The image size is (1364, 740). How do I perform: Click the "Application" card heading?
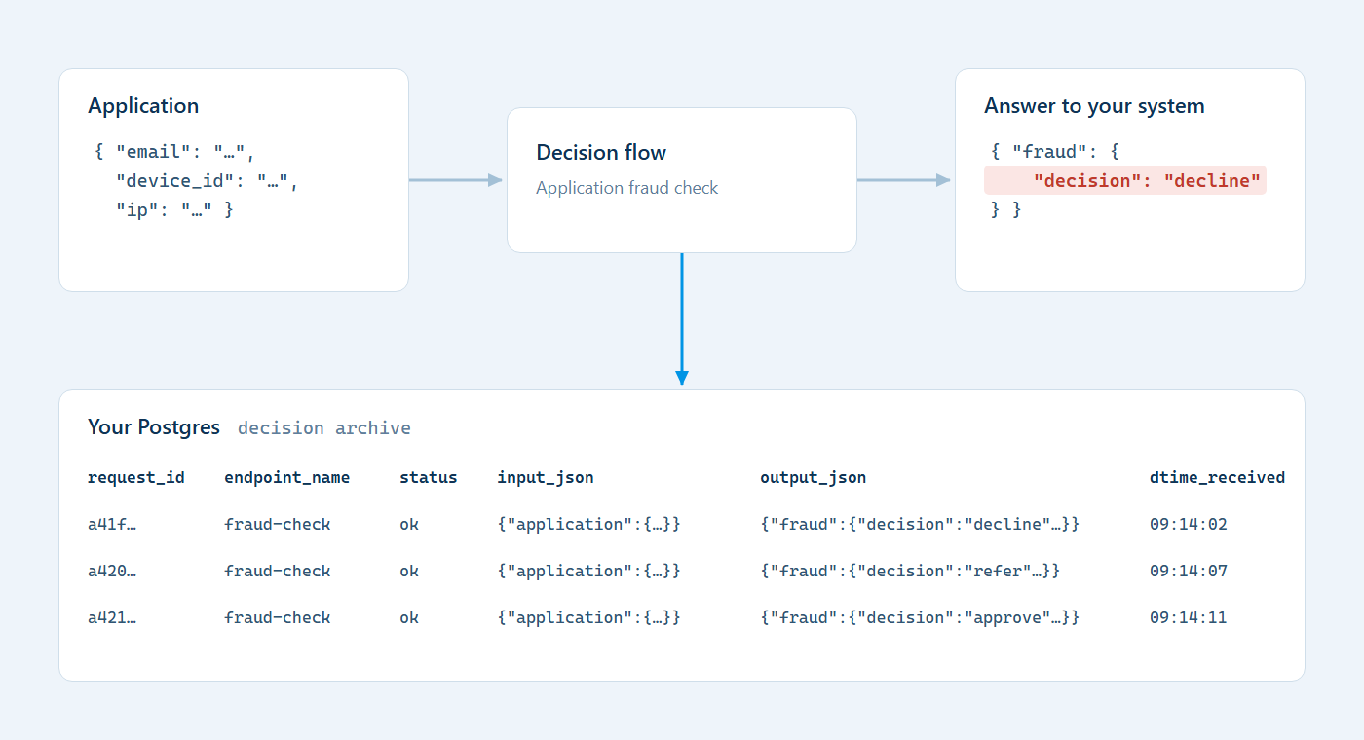click(x=143, y=106)
